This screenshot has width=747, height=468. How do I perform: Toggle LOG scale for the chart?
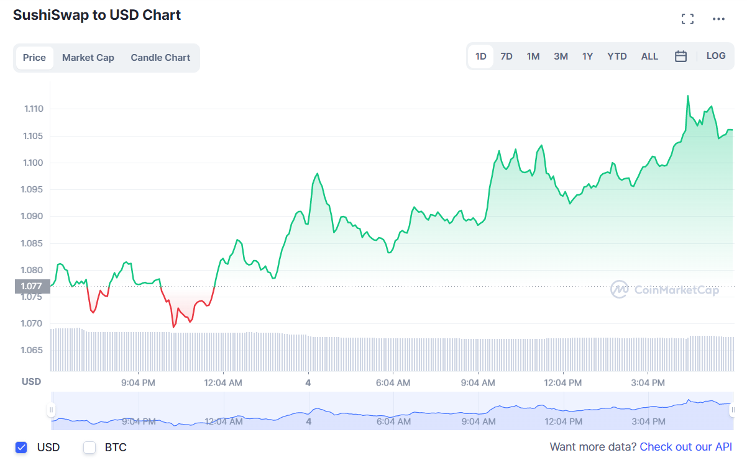[716, 56]
